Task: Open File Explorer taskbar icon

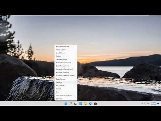Action: [x=86, y=104]
